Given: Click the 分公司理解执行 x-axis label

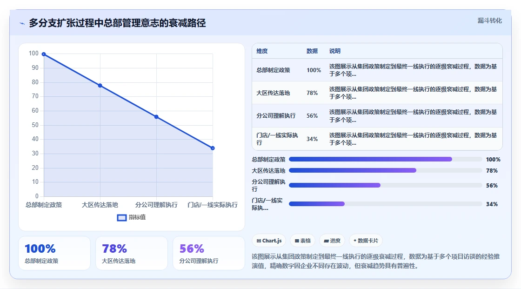Looking at the screenshot, I should pos(156,205).
